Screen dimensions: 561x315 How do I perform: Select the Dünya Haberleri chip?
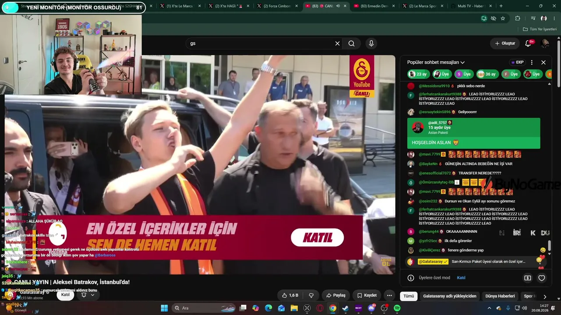(x=500, y=296)
